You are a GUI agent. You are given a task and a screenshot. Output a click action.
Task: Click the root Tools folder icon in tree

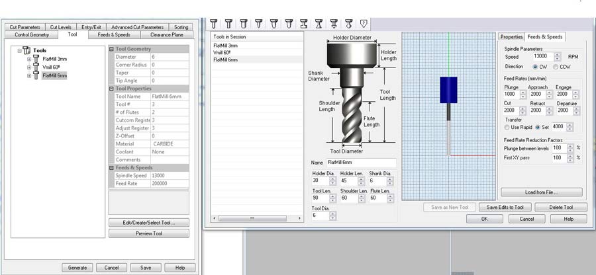[x=26, y=50]
